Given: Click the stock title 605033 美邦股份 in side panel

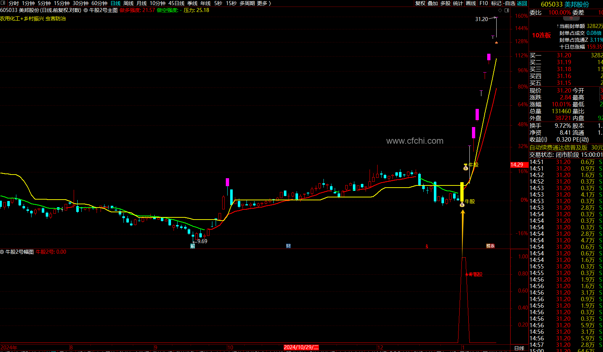Looking at the screenshot, I should (565, 4).
